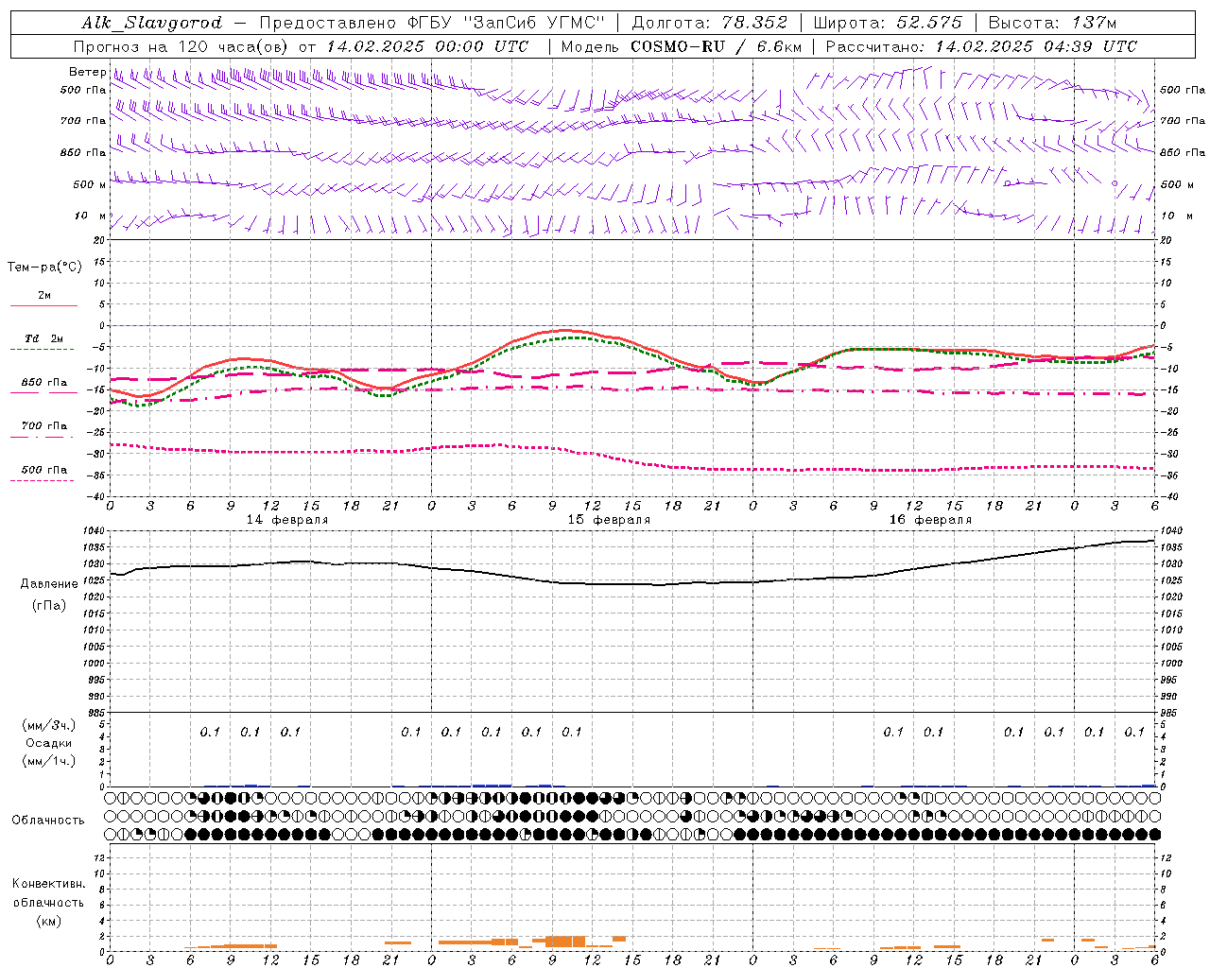Click the (мм/3ч.) precipitation unit label
The height and width of the screenshot is (968, 1210).
pyautogui.click(x=49, y=725)
